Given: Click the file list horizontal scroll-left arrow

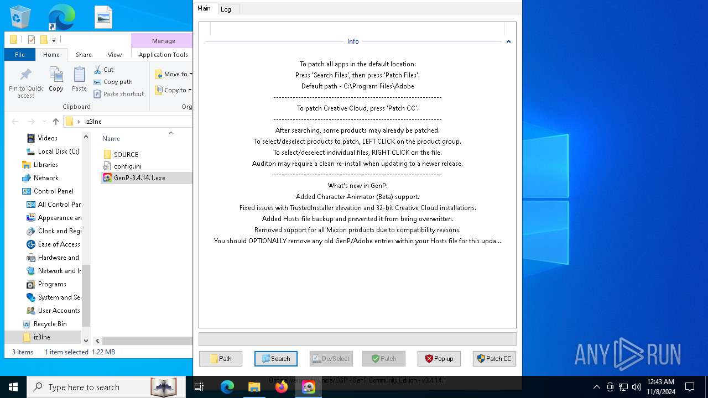Looking at the screenshot, I should pyautogui.click(x=97, y=341).
